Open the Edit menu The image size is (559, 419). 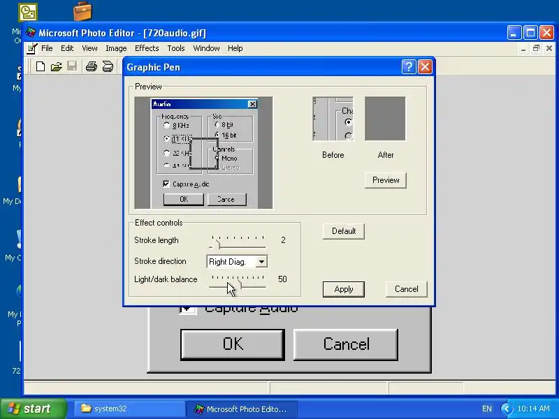pyautogui.click(x=67, y=48)
